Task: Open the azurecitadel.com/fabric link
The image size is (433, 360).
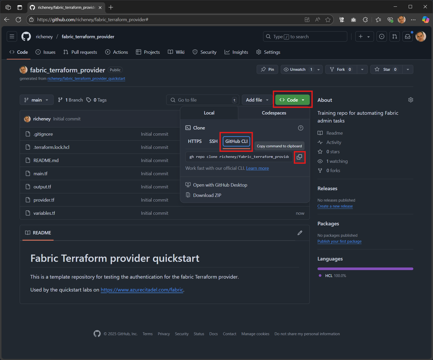Action: click(x=141, y=289)
